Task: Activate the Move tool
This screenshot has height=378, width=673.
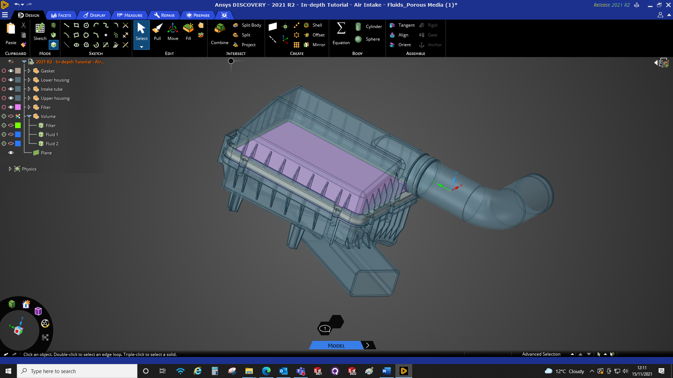Action: (173, 32)
